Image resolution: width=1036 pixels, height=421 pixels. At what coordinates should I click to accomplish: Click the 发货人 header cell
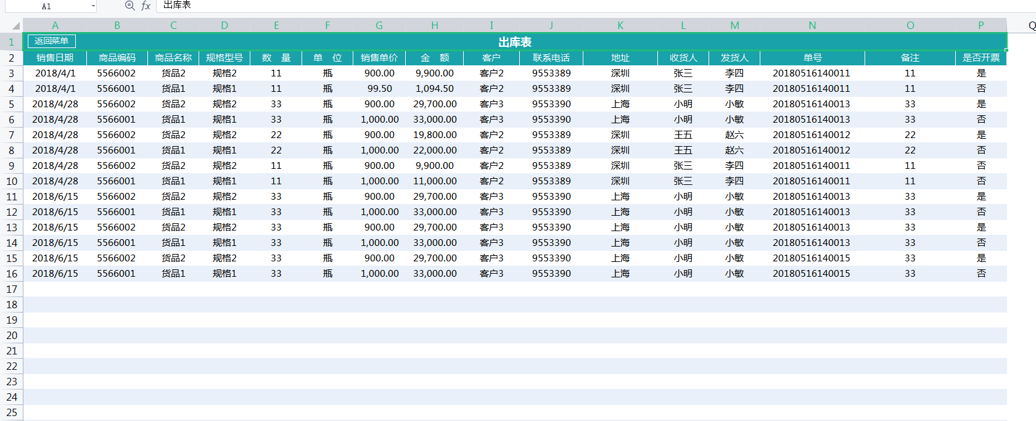tap(734, 57)
